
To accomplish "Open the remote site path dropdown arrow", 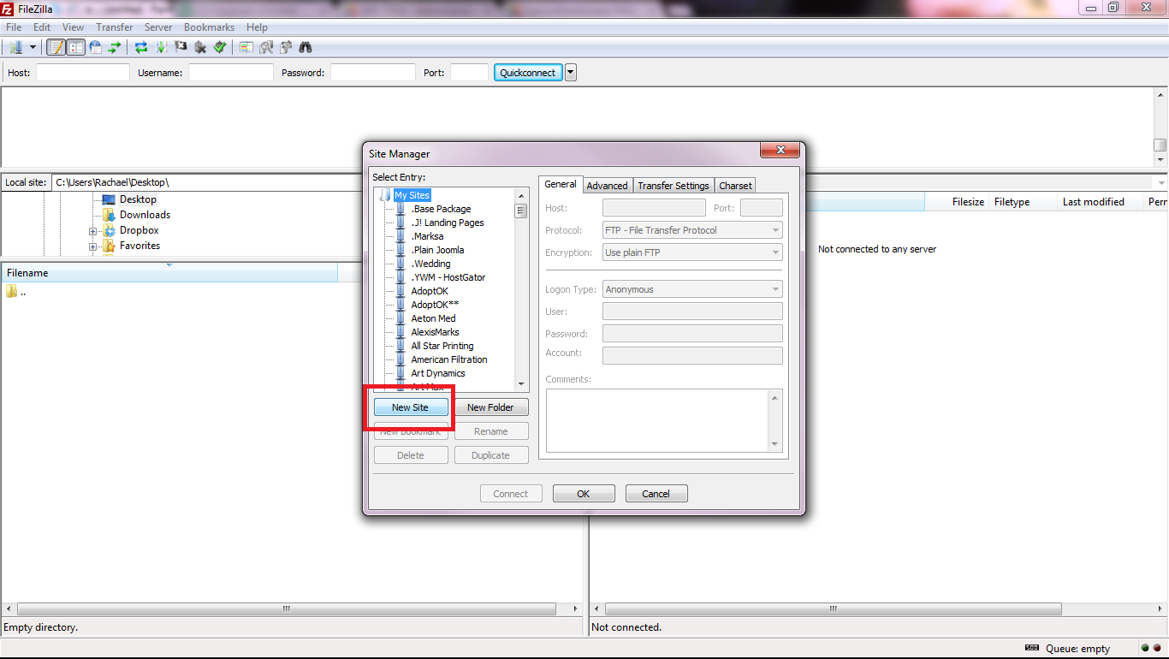I will coord(1160,182).
